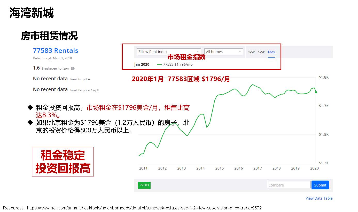Click the green 77583 legend line
The image size is (358, 212).
[x=159, y=64]
